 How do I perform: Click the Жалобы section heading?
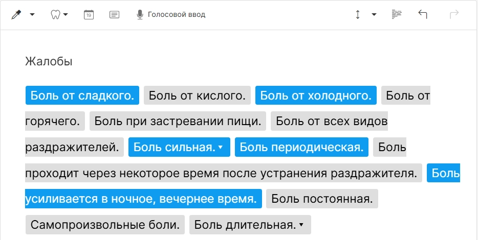pyautogui.click(x=49, y=62)
